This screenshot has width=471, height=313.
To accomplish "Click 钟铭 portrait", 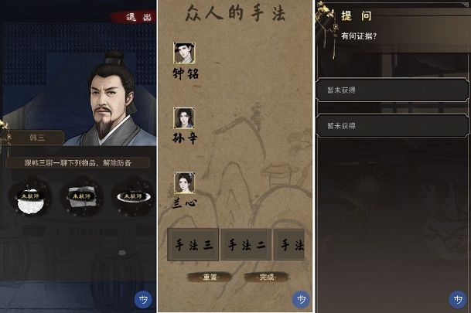I will [x=184, y=53].
